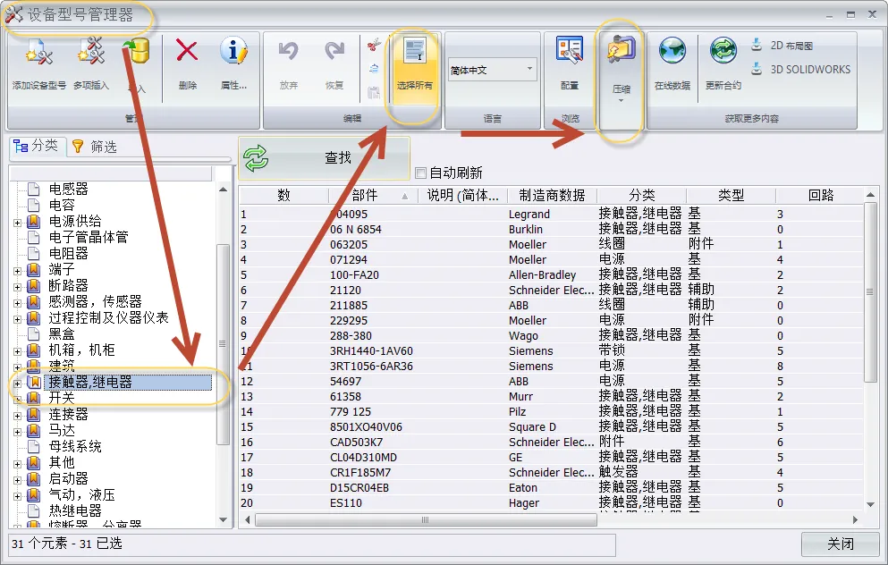Expand the 马达 tree node
This screenshot has height=565, width=888.
pyautogui.click(x=18, y=432)
